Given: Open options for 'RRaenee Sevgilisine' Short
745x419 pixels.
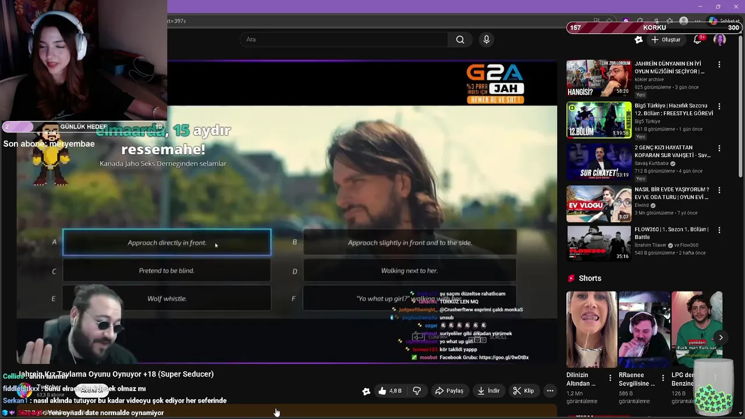Looking at the screenshot, I should (662, 378).
